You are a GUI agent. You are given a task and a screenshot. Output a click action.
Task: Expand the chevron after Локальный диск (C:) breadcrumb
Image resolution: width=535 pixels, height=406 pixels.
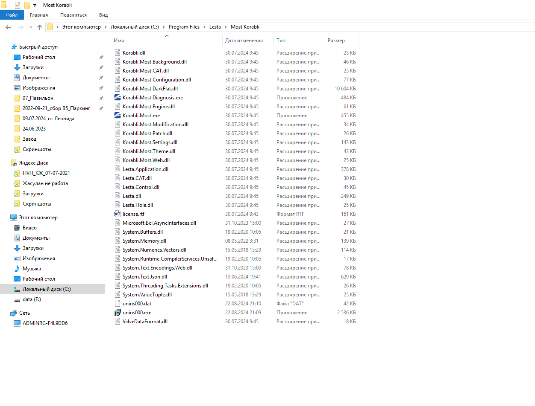click(164, 27)
